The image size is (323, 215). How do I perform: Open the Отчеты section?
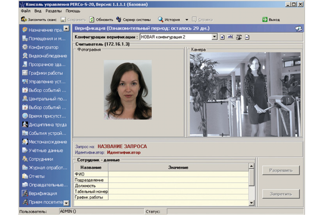click(x=33, y=176)
